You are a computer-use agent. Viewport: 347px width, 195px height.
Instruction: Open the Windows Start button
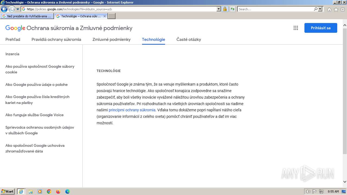8,191
